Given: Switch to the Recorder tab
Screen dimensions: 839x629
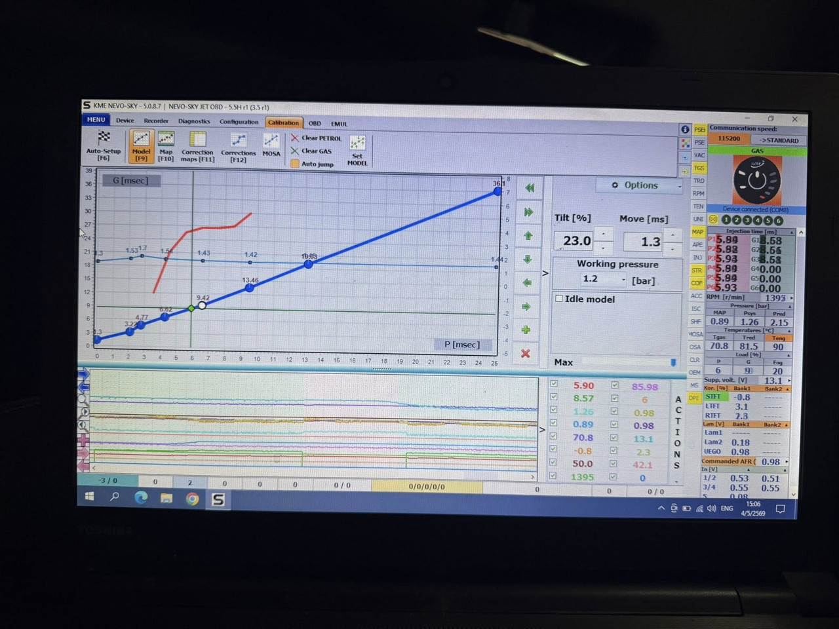Looking at the screenshot, I should (x=156, y=121).
